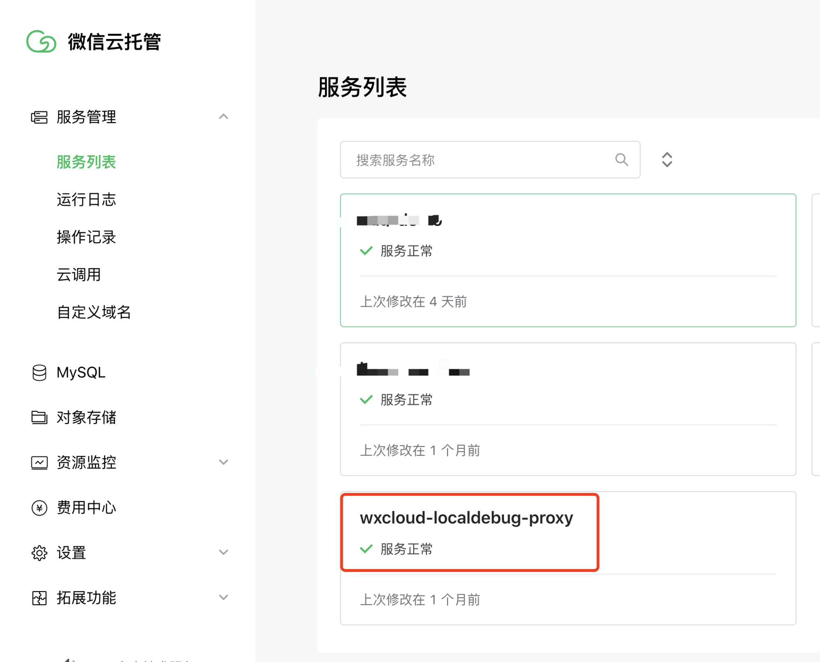Click the search magnifier icon
This screenshot has width=820, height=662.
click(x=622, y=159)
